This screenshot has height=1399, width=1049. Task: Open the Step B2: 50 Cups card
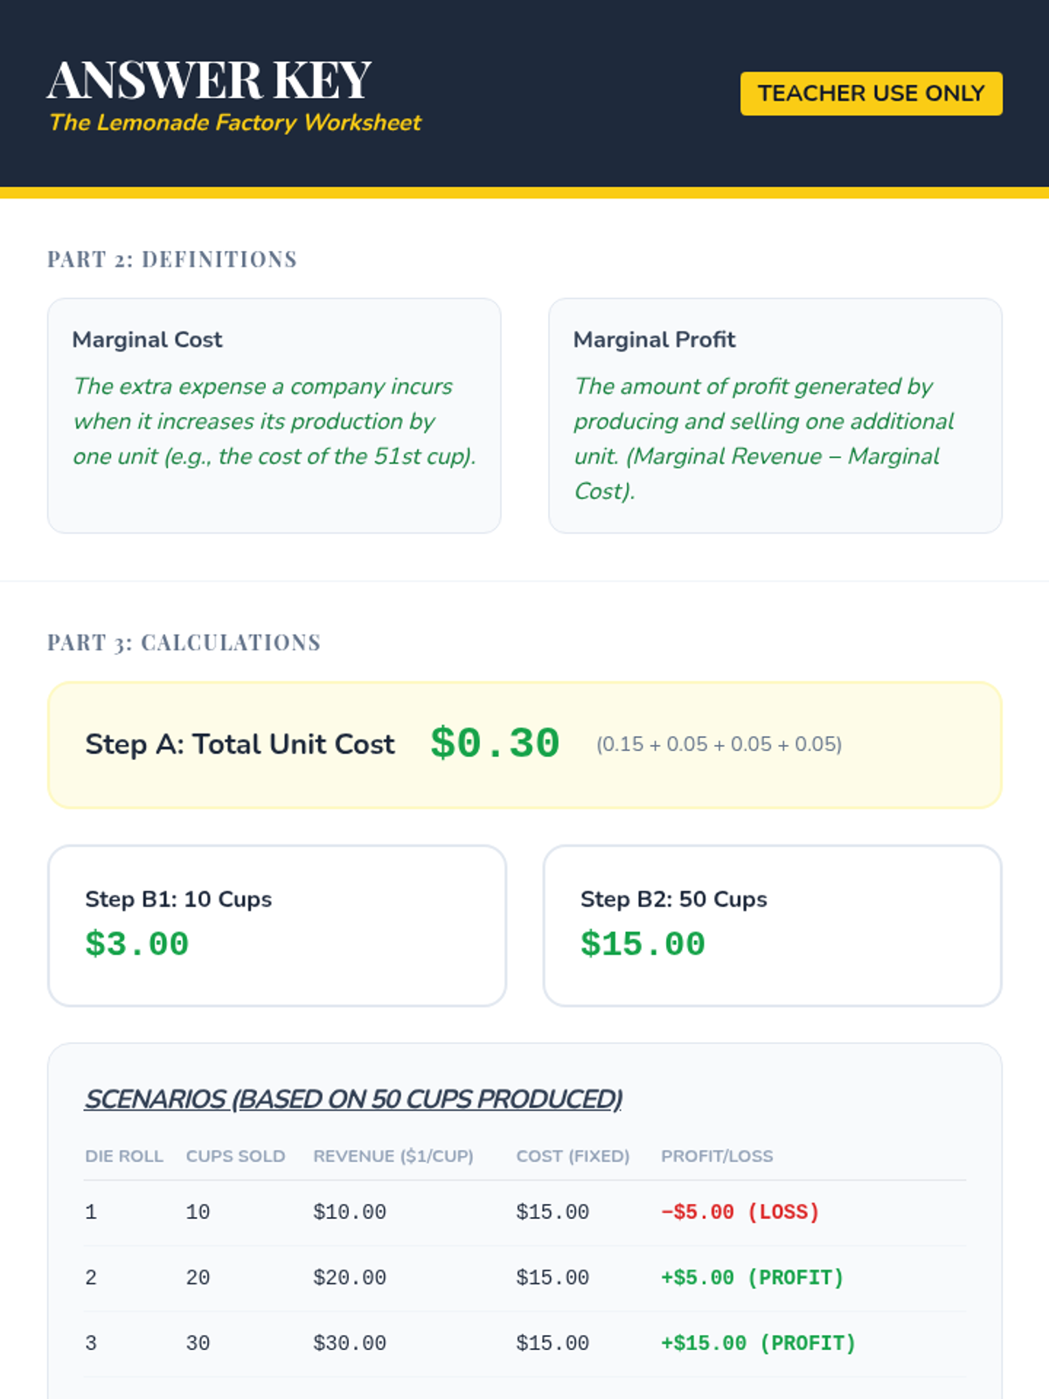772,925
